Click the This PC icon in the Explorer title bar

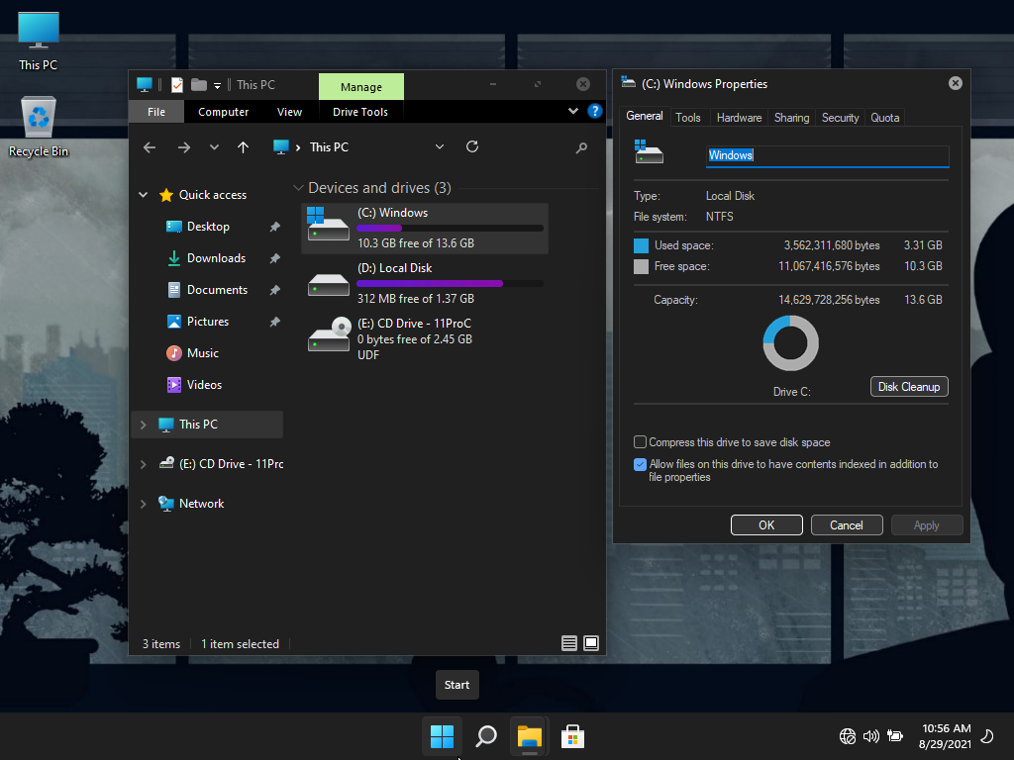145,85
